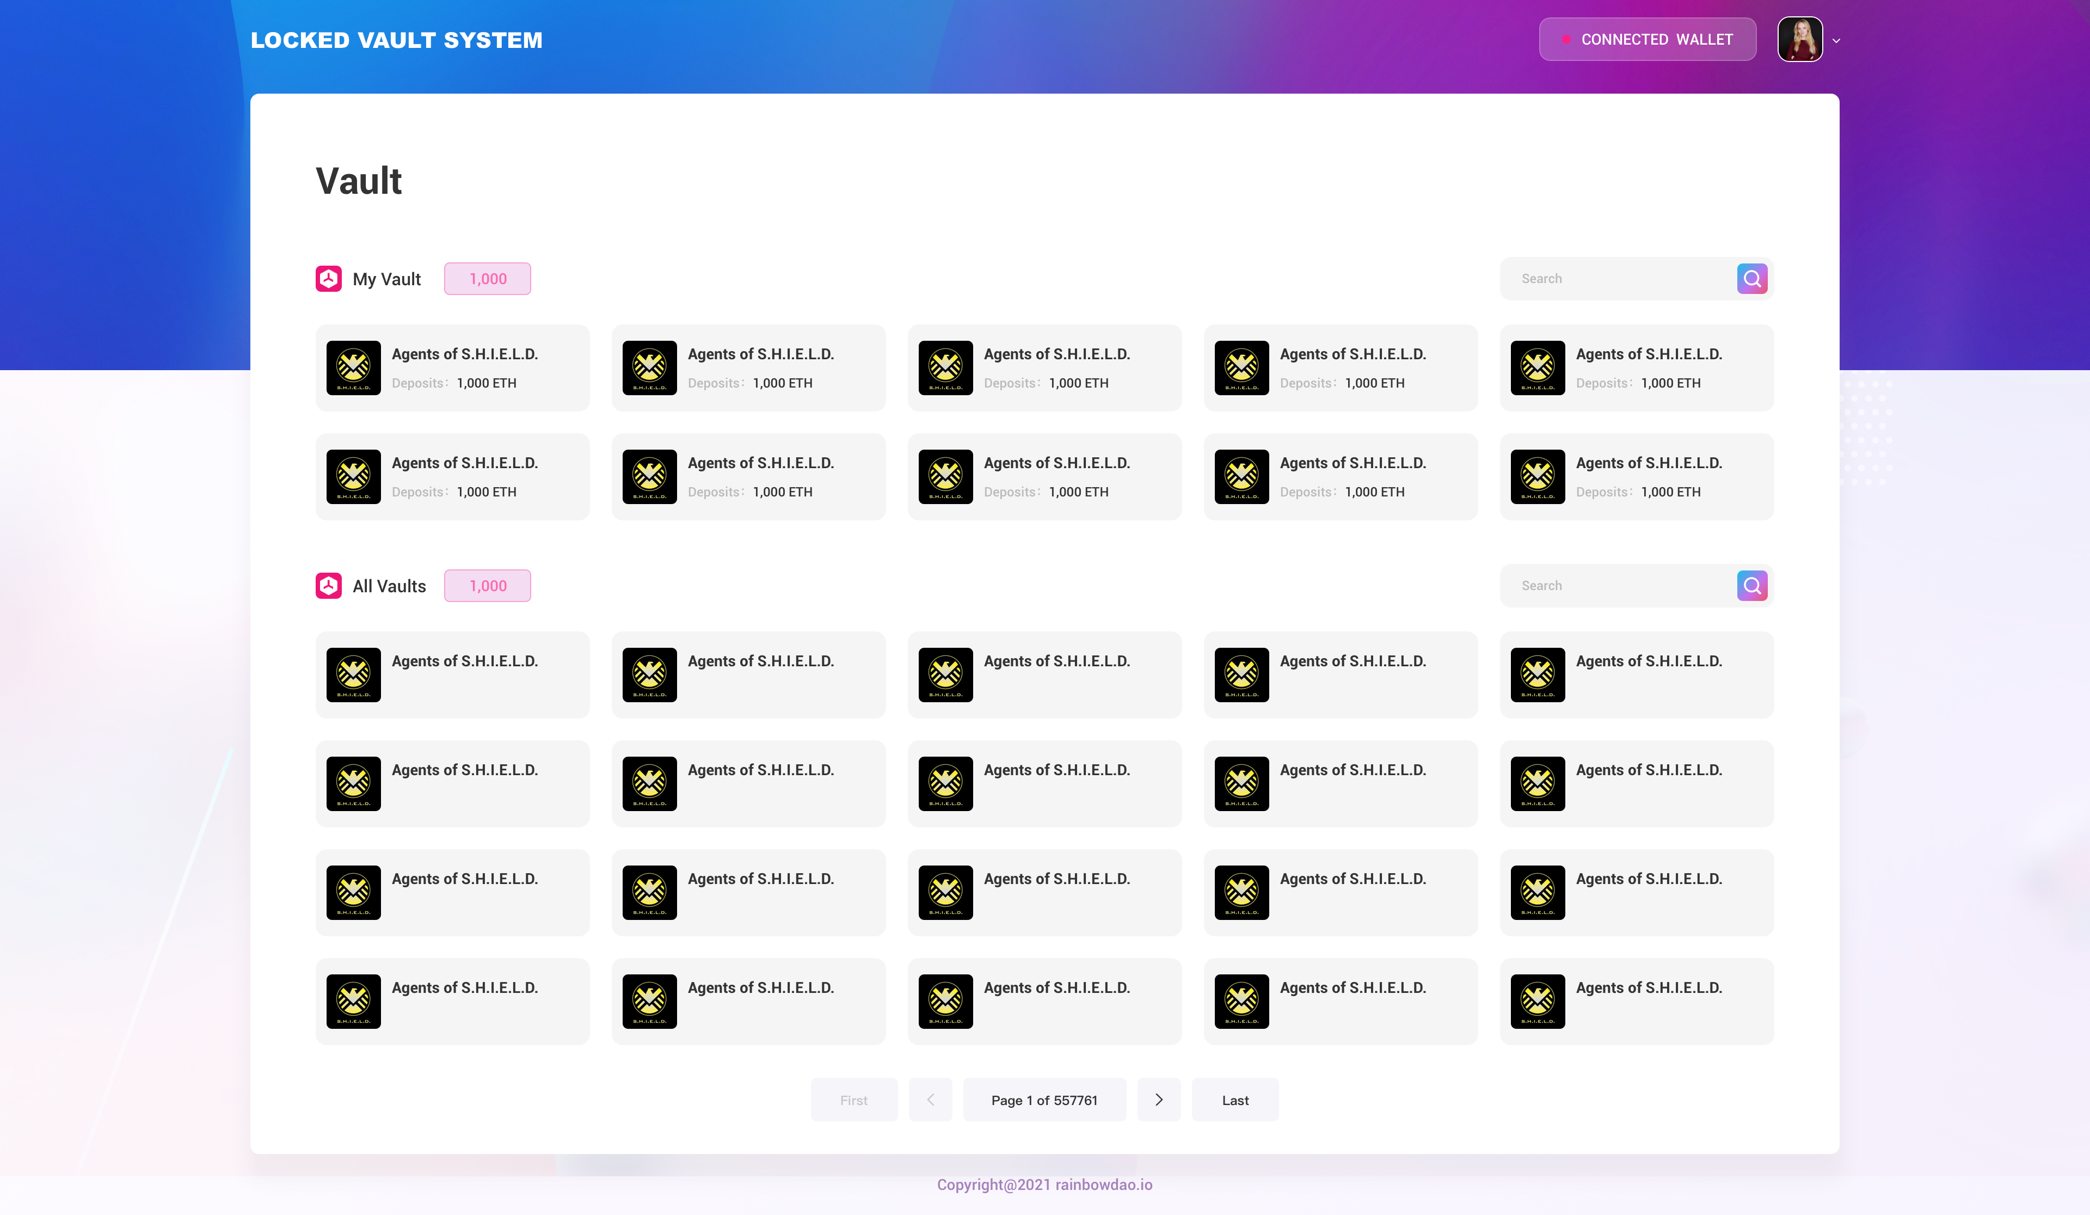Click the My Vault 1,000 count badge
The height and width of the screenshot is (1215, 2090).
488,279
